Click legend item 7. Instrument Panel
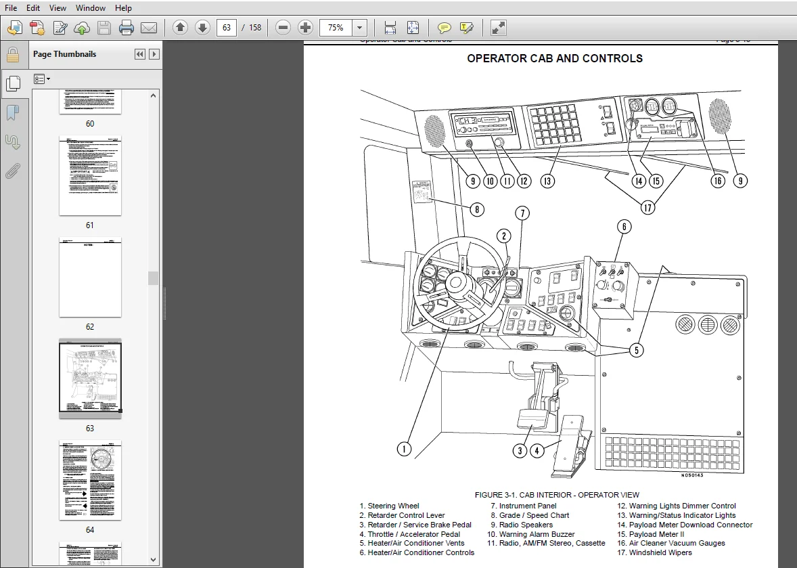The width and height of the screenshot is (797, 568). point(524,506)
